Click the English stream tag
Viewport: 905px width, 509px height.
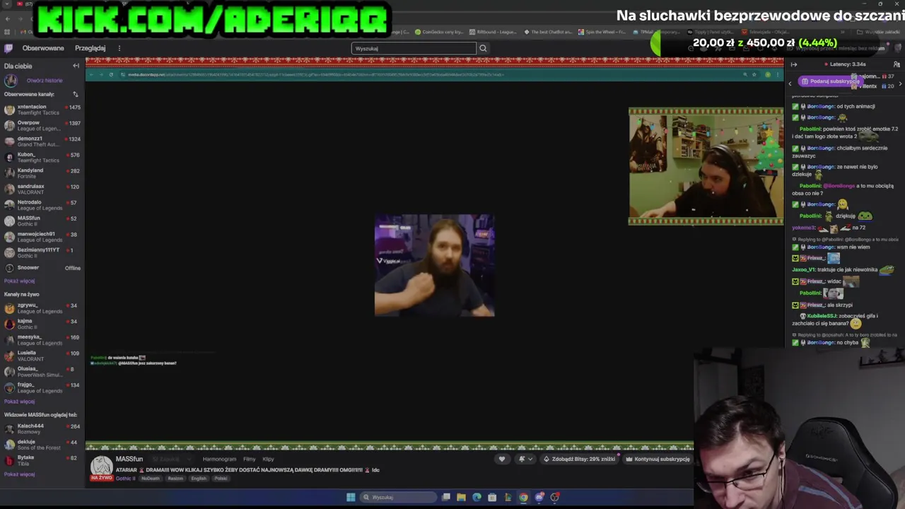pos(199,479)
